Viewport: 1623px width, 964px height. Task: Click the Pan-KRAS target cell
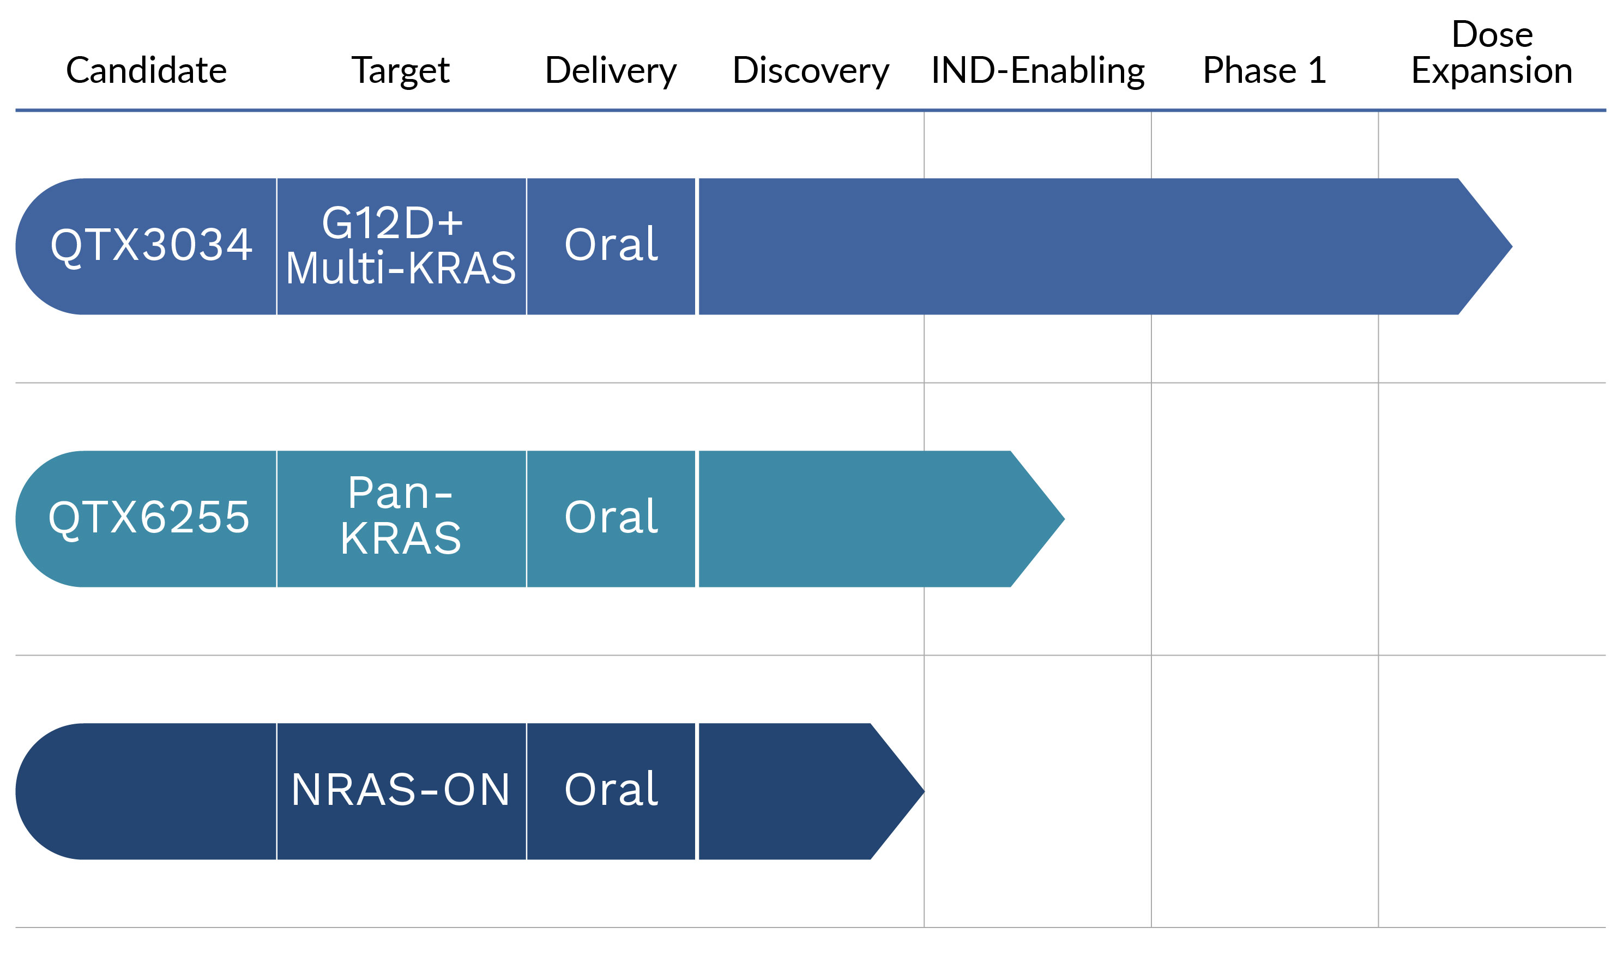(x=401, y=518)
